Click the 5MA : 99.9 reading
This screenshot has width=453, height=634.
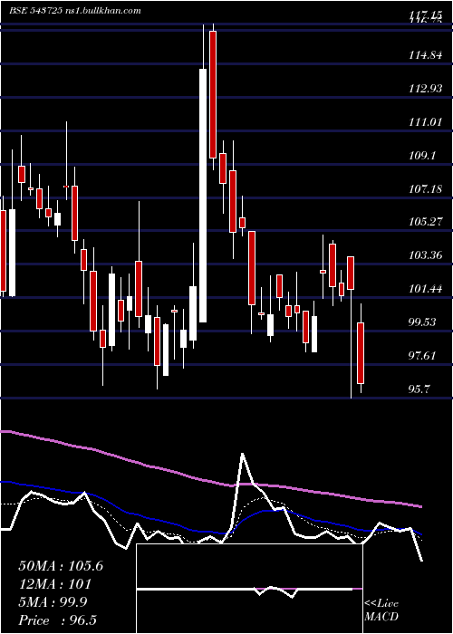pyautogui.click(x=54, y=602)
